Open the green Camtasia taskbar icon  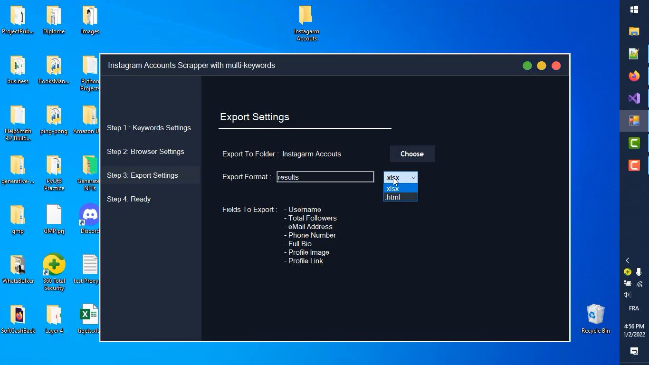[x=634, y=143]
